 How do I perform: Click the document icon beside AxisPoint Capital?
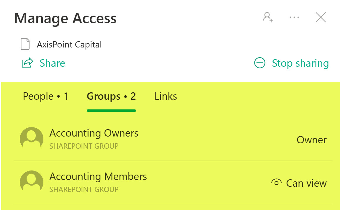click(x=25, y=45)
